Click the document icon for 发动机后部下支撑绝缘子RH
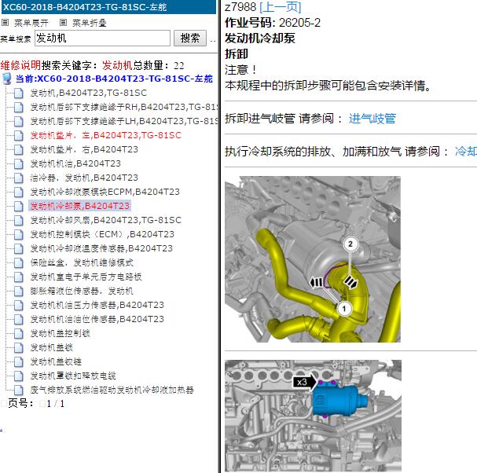Viewport: 477px width, 473px height. click(x=19, y=107)
